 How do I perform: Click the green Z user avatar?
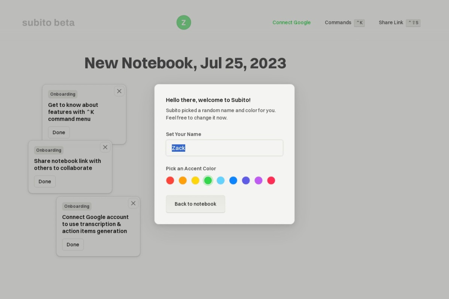pyautogui.click(x=184, y=22)
